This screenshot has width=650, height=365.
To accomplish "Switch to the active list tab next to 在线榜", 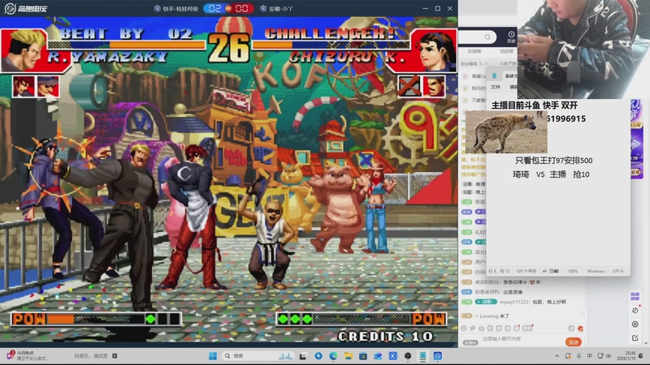I will coord(506,51).
